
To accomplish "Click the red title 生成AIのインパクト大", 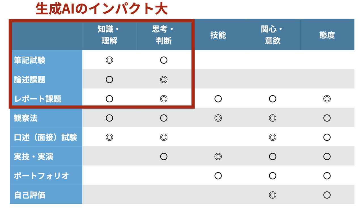I will (102, 8).
